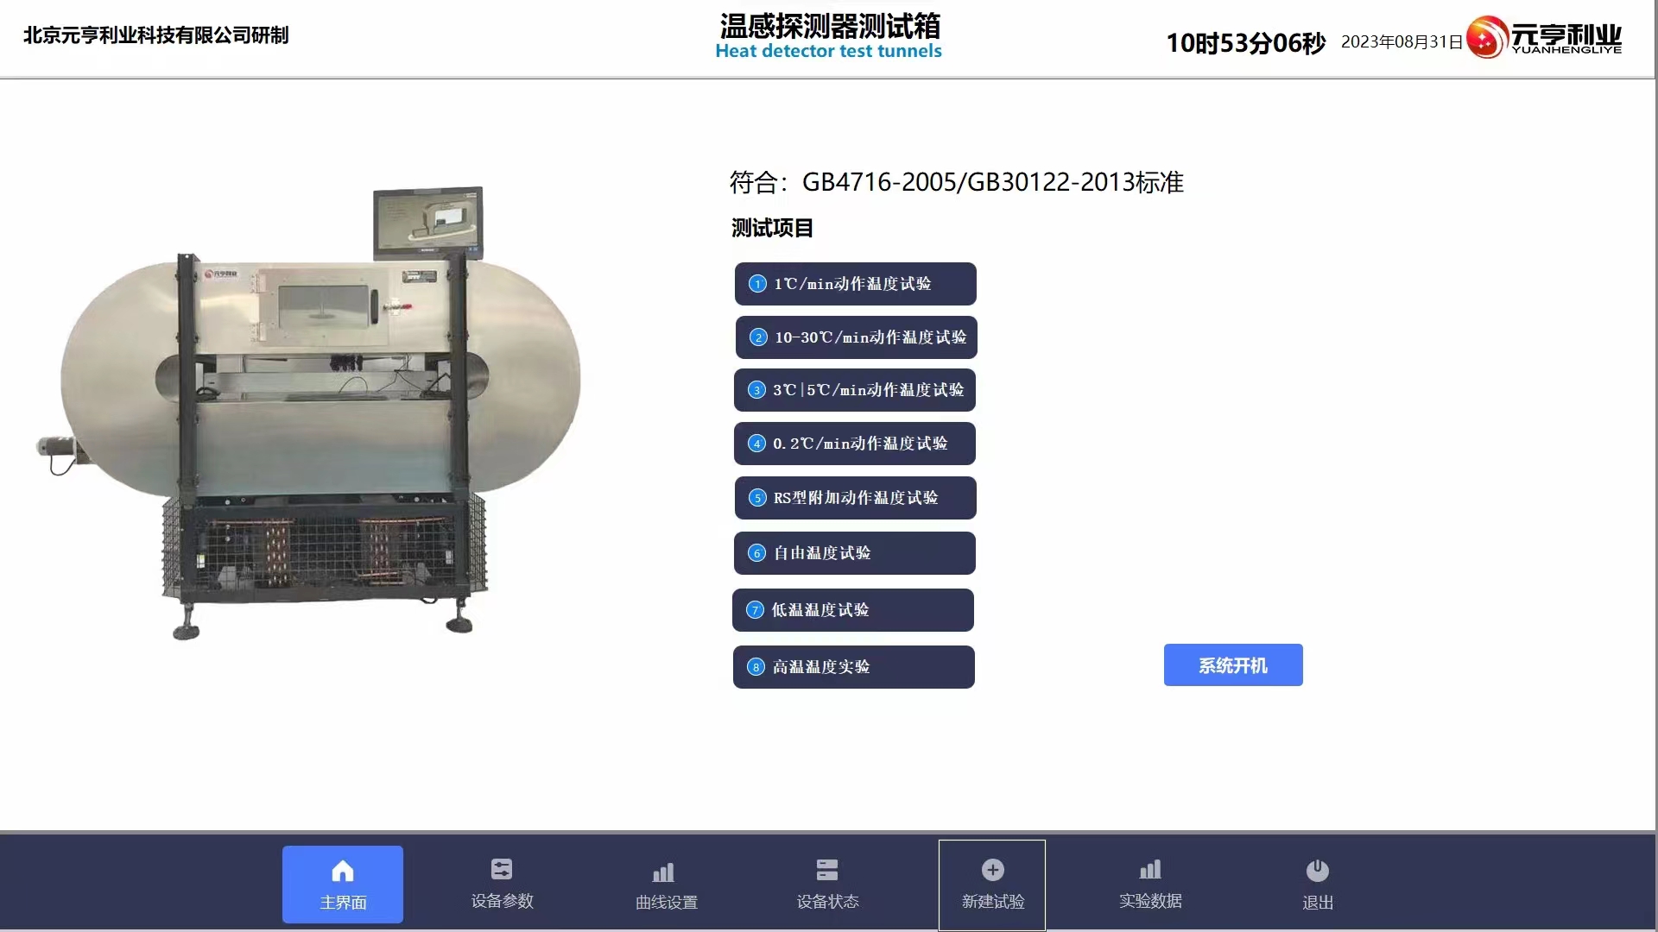Click the circled number 5 icon

coord(757,498)
